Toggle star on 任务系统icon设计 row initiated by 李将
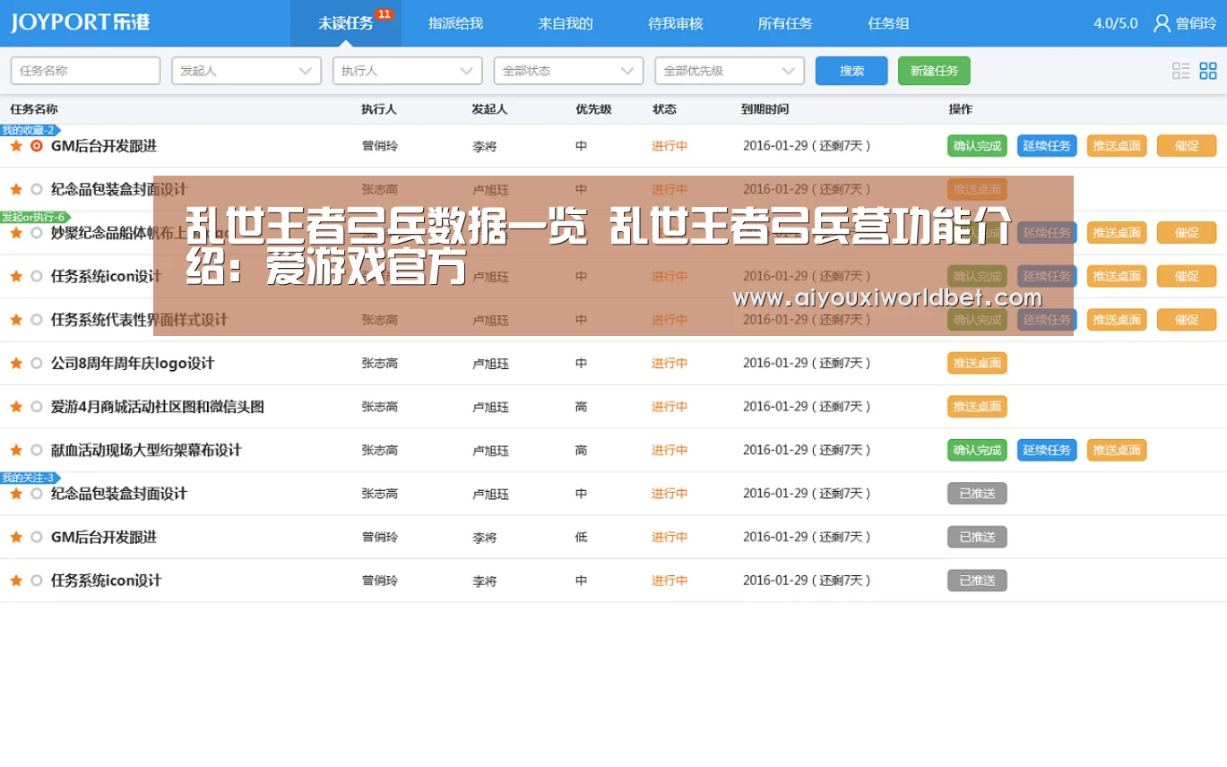 [x=16, y=581]
